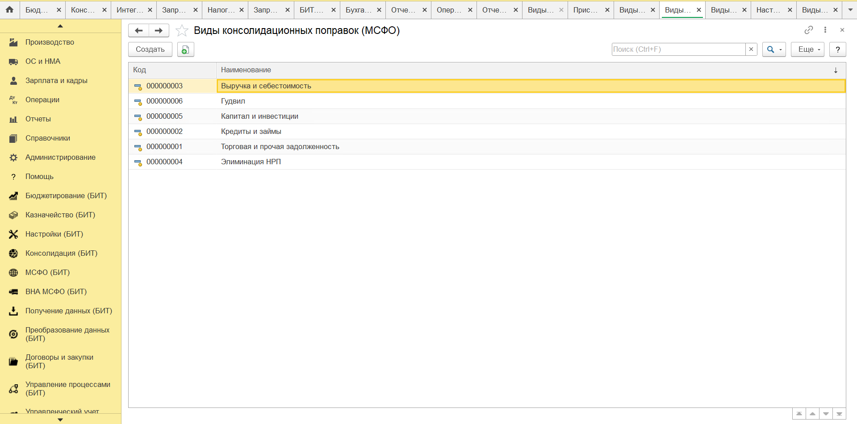Click the Операции icon in sidebar
Screen dimensions: 857x424
point(13,100)
